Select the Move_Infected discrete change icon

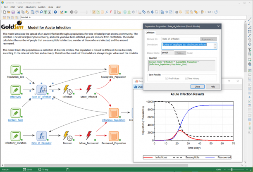89,89
